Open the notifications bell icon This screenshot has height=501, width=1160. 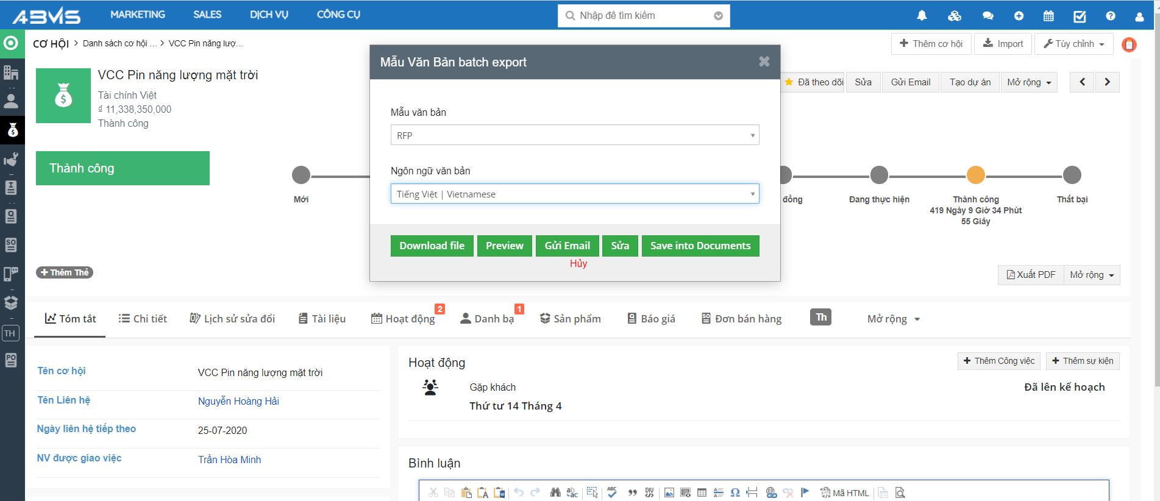922,16
